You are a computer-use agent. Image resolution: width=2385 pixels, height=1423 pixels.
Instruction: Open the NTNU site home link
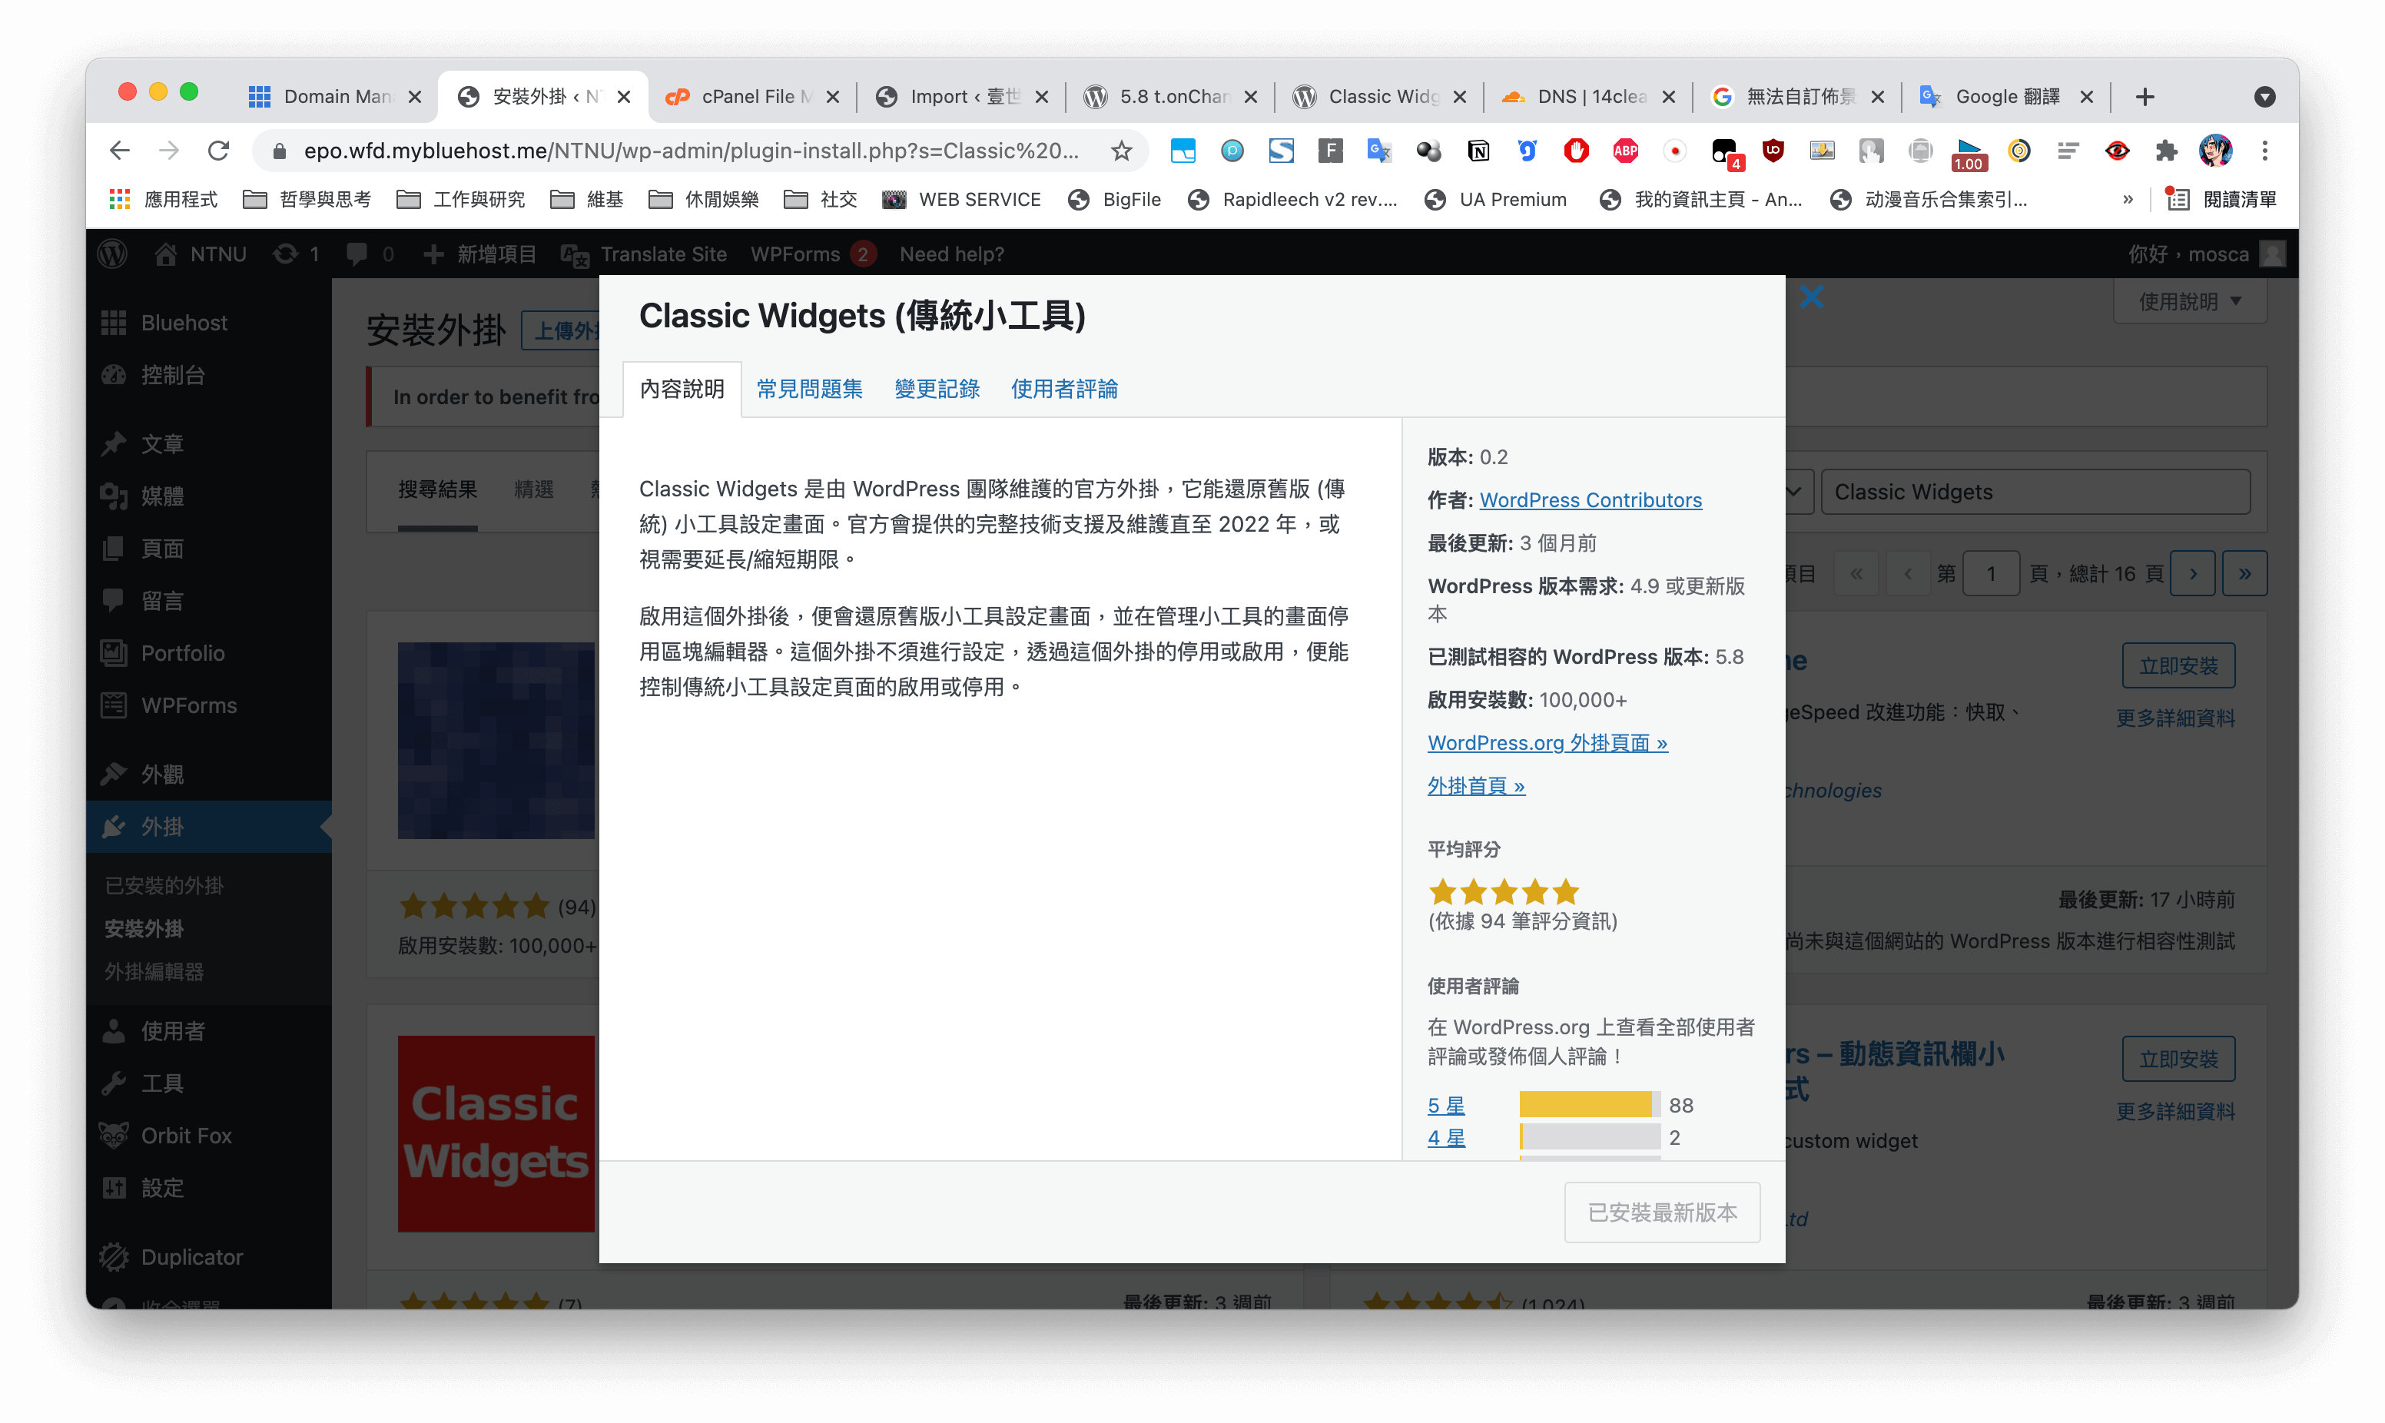click(x=201, y=254)
